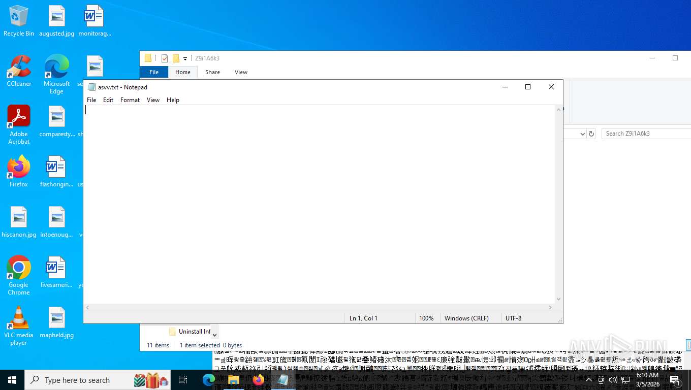Image resolution: width=691 pixels, height=390 pixels.
Task: Select the flashorigin Word document icon
Action: point(57,172)
